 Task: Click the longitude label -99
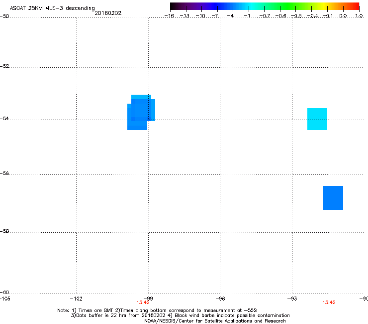pyautogui.click(x=148, y=299)
